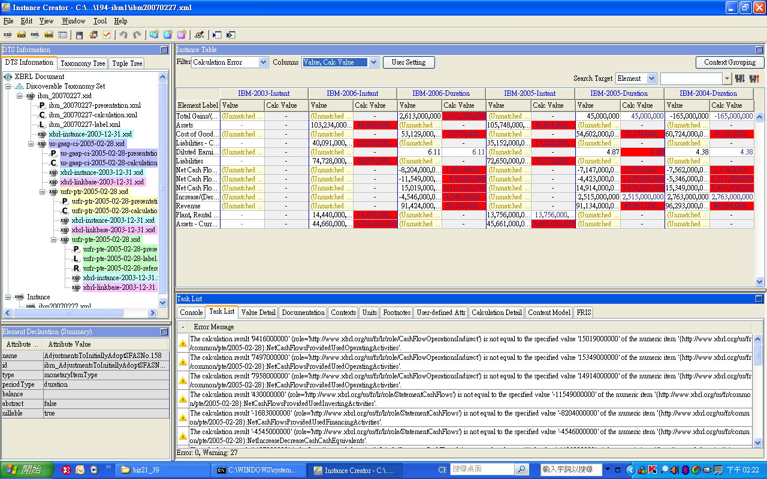Screen dimensions: 767x479
Task: Click the Redo arrow icon
Action: coord(137,35)
